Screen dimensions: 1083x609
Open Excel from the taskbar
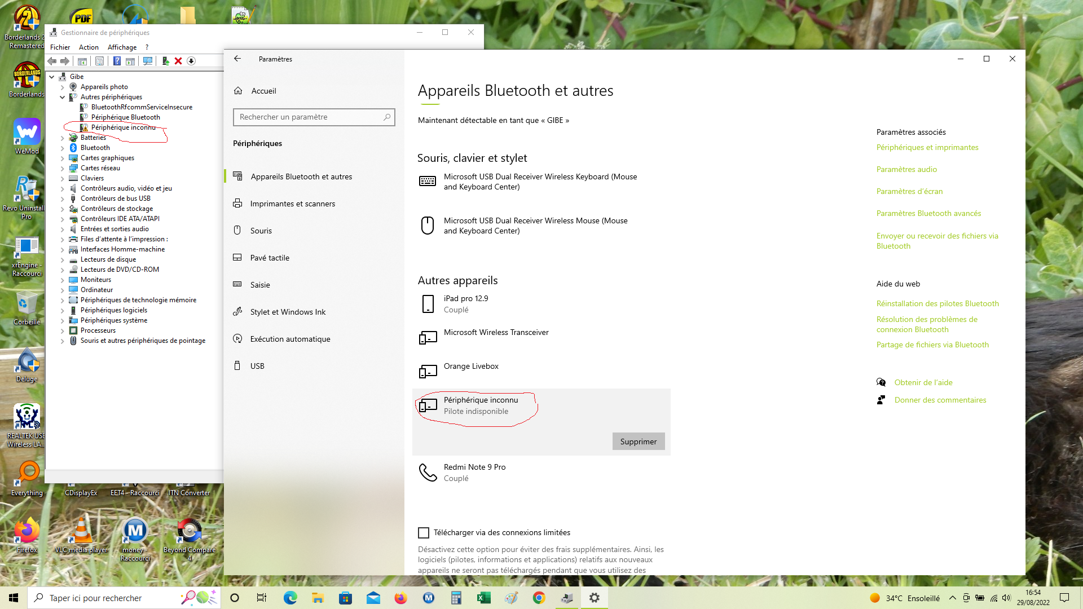tap(484, 598)
